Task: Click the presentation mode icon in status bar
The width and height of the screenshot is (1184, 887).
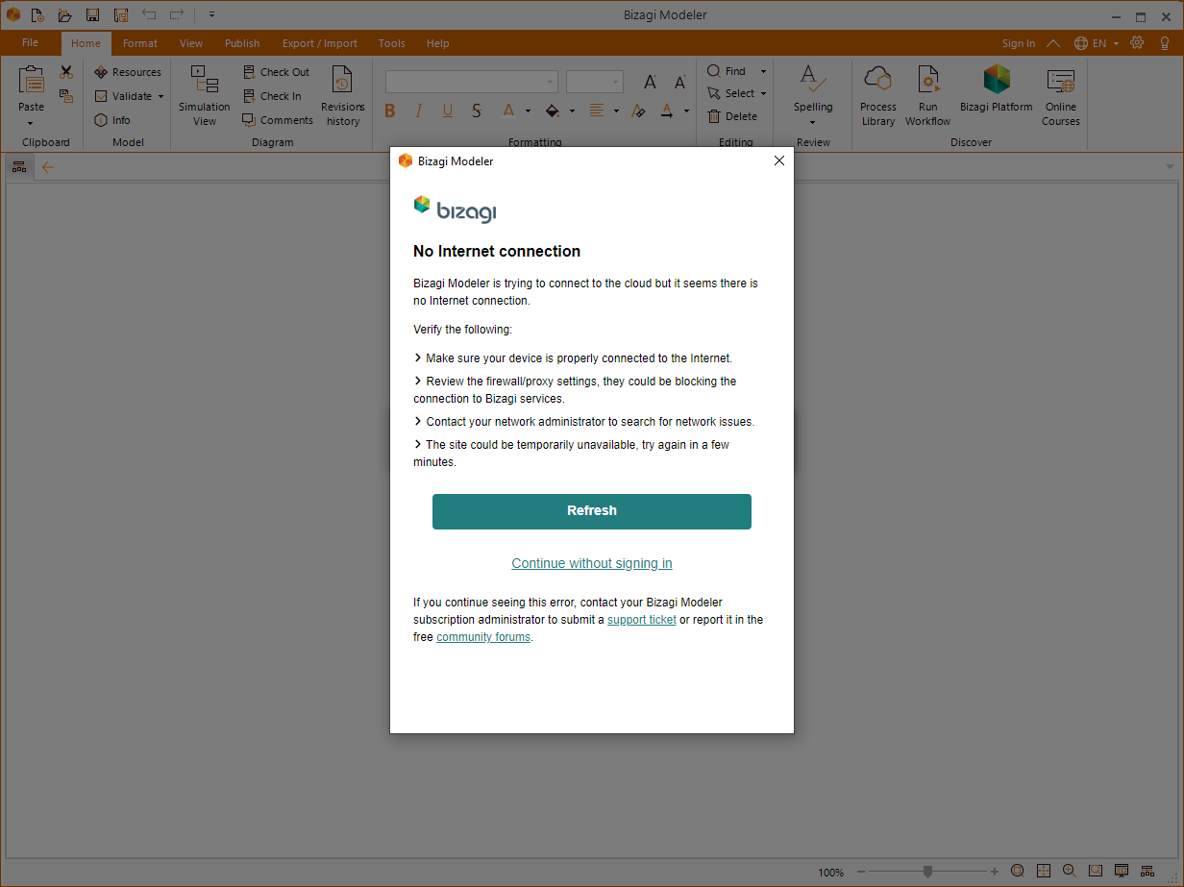Action: click(1121, 871)
